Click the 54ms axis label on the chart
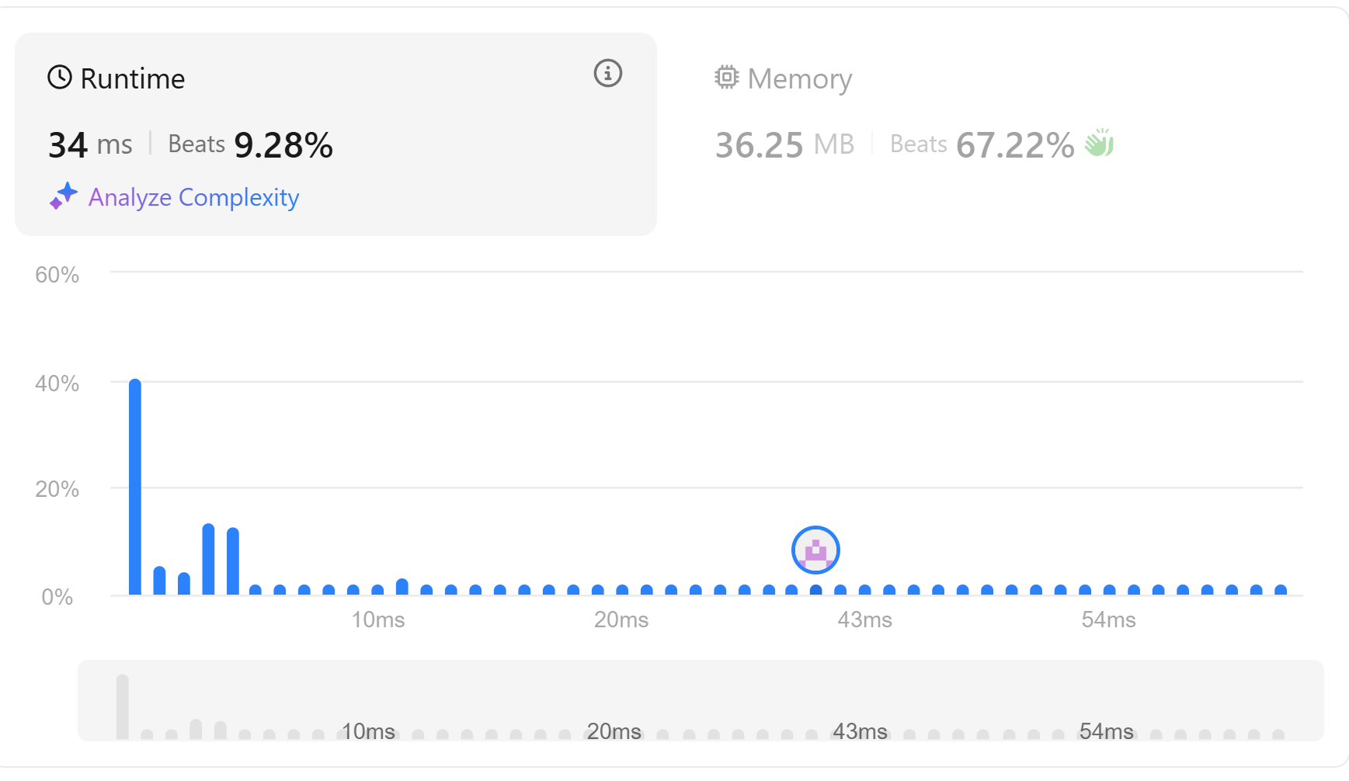 (1108, 620)
